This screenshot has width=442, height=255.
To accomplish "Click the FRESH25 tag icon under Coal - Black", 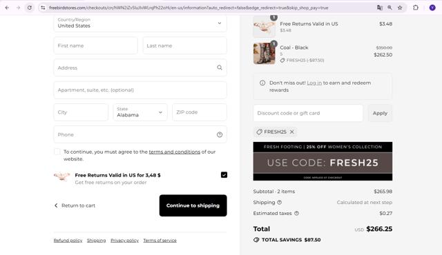I will click(x=282, y=60).
